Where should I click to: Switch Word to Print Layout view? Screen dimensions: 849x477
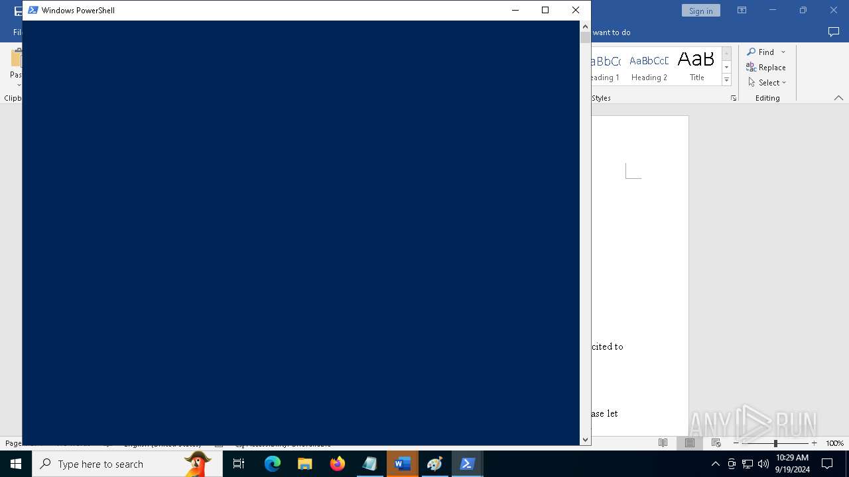[689, 443]
